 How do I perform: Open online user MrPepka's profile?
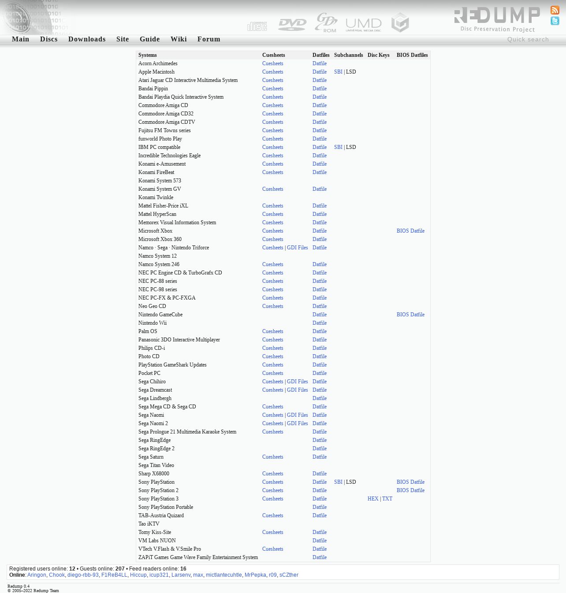click(255, 575)
